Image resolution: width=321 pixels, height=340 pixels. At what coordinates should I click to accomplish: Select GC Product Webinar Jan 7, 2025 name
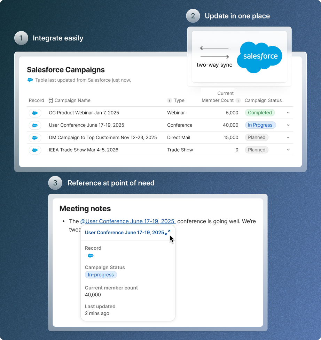84,113
